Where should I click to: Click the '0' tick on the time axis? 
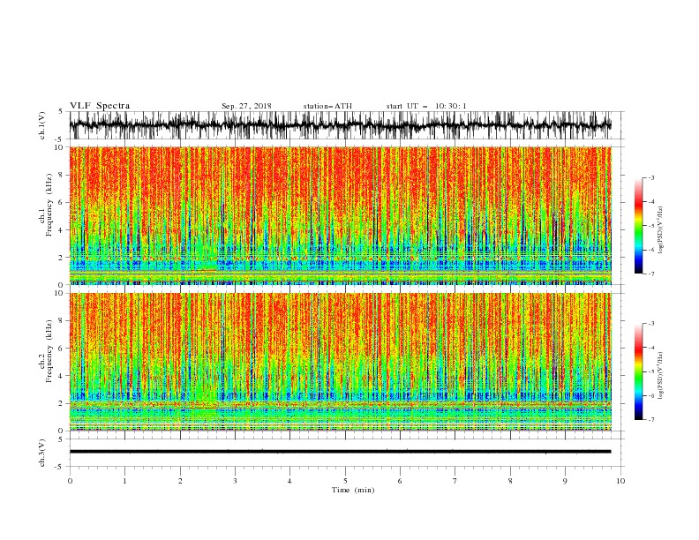point(70,481)
